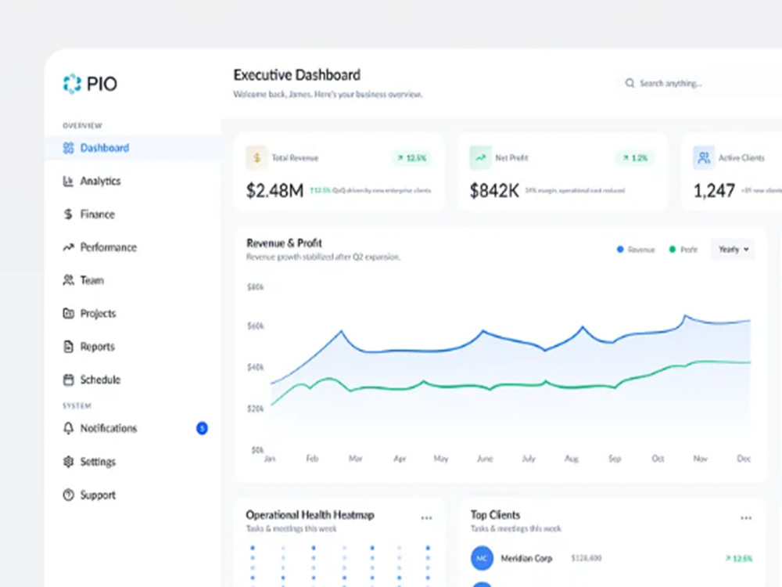Open the Team page
This screenshot has width=782, height=587.
[x=92, y=280]
